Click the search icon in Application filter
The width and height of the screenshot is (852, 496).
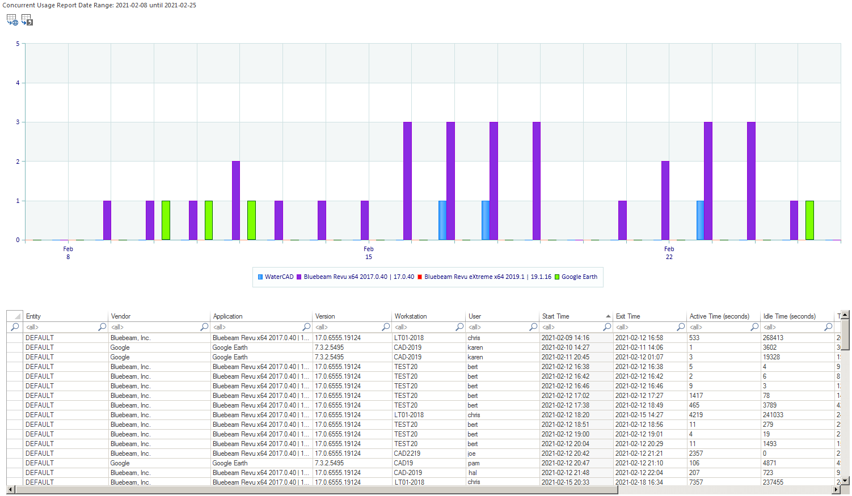pos(306,327)
